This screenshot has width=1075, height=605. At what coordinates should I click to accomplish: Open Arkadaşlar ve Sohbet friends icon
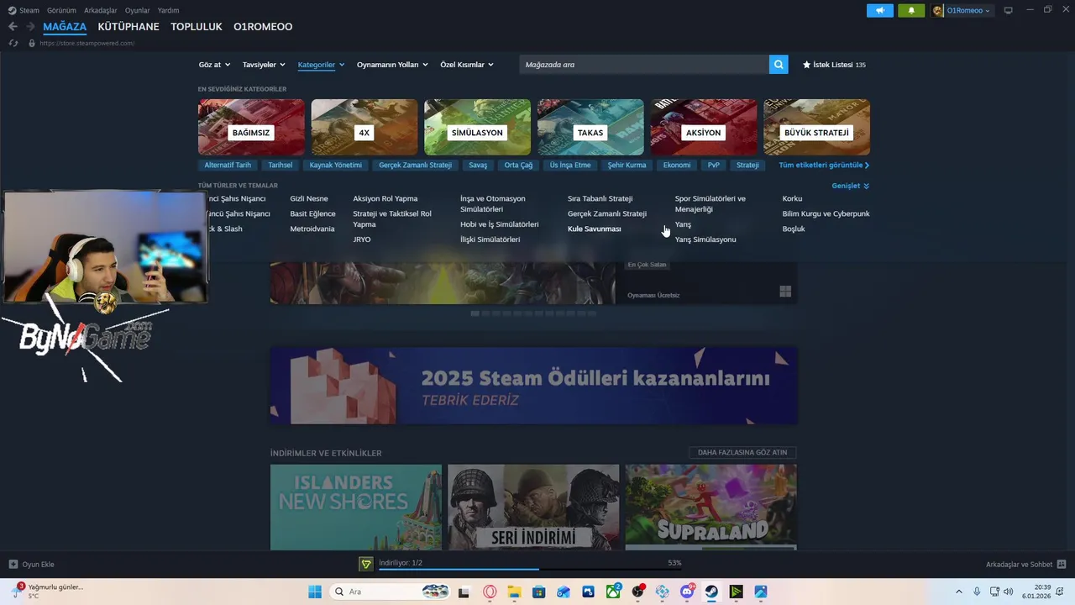[x=1062, y=564]
